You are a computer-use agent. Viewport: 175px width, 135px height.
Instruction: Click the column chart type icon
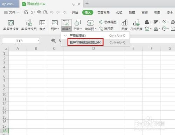tap(147, 22)
